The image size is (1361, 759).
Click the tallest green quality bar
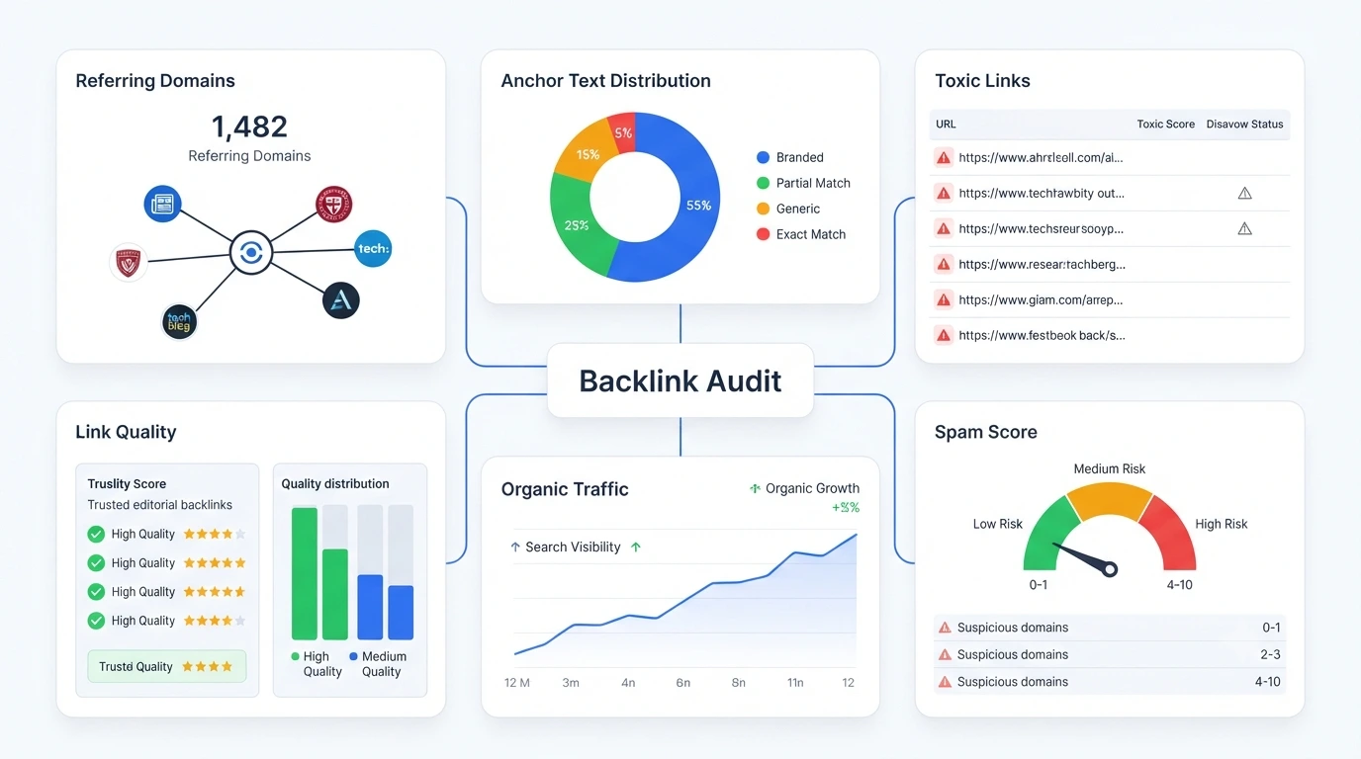pyautogui.click(x=305, y=573)
